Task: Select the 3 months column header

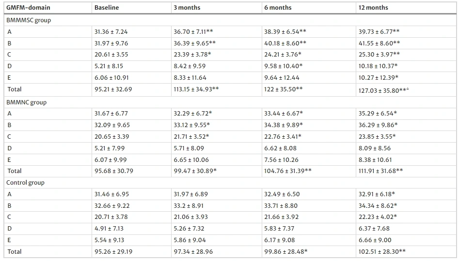Action: tap(187, 8)
